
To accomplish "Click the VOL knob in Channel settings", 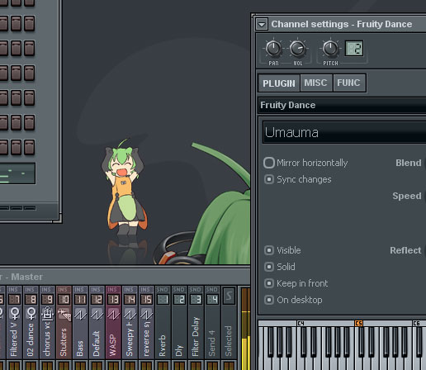I will pyautogui.click(x=297, y=49).
